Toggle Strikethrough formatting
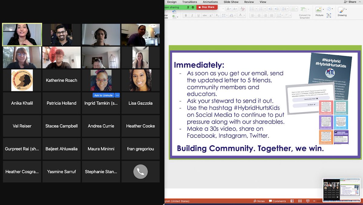 click(x=205, y=15)
